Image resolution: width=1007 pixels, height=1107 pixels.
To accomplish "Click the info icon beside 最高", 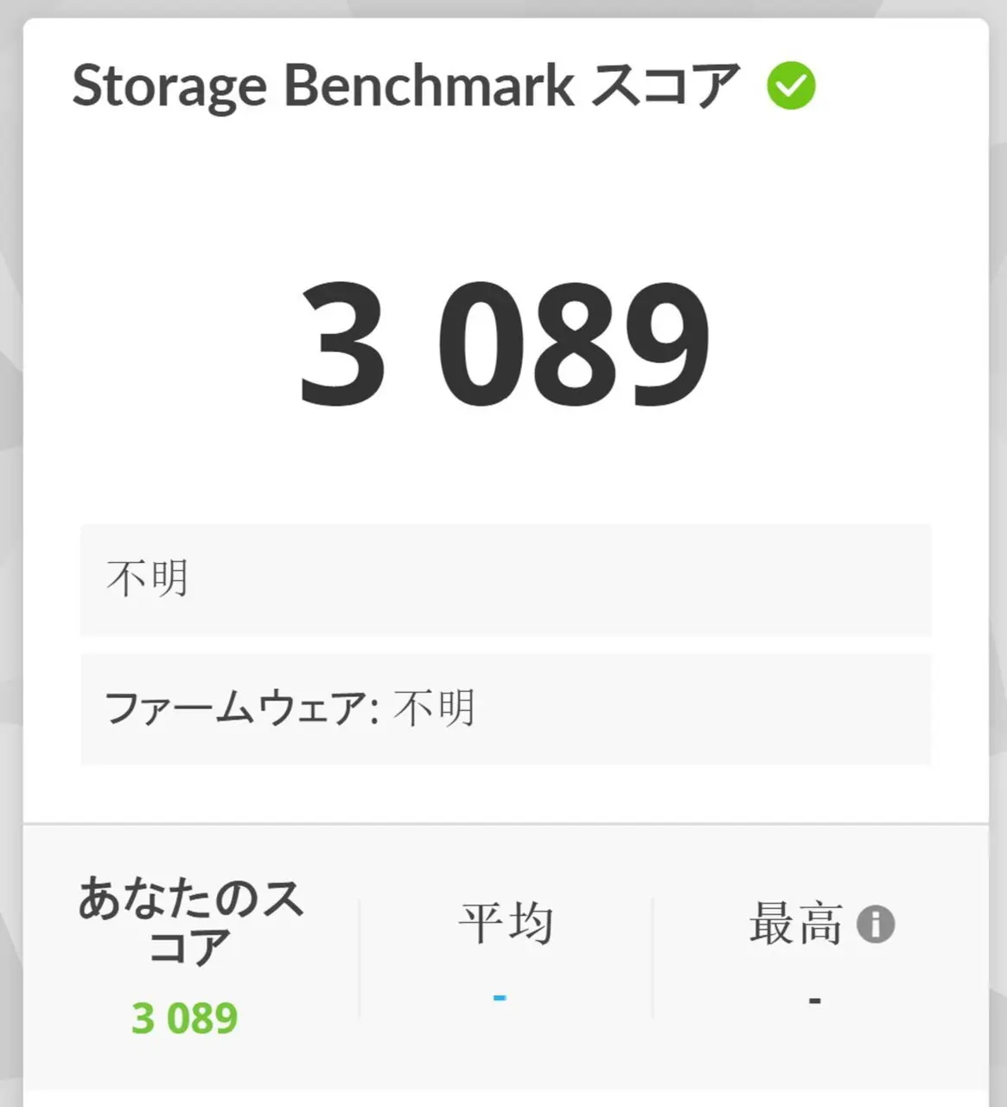I will (876, 924).
